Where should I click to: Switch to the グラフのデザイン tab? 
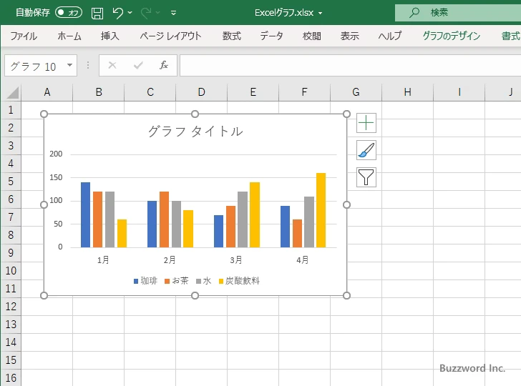452,36
